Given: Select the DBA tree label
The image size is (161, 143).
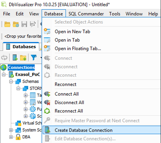Looking at the screenshot, I should pyautogui.click(x=26, y=137).
